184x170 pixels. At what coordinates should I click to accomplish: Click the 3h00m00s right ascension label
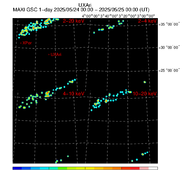coord(146,16)
